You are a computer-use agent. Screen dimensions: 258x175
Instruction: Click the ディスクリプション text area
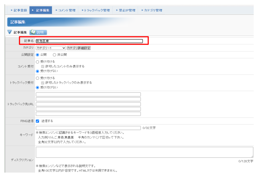coord(145,152)
